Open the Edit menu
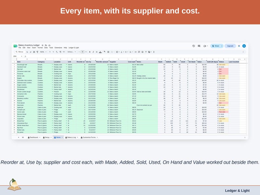The image size is (260, 195). click(x=24, y=47)
